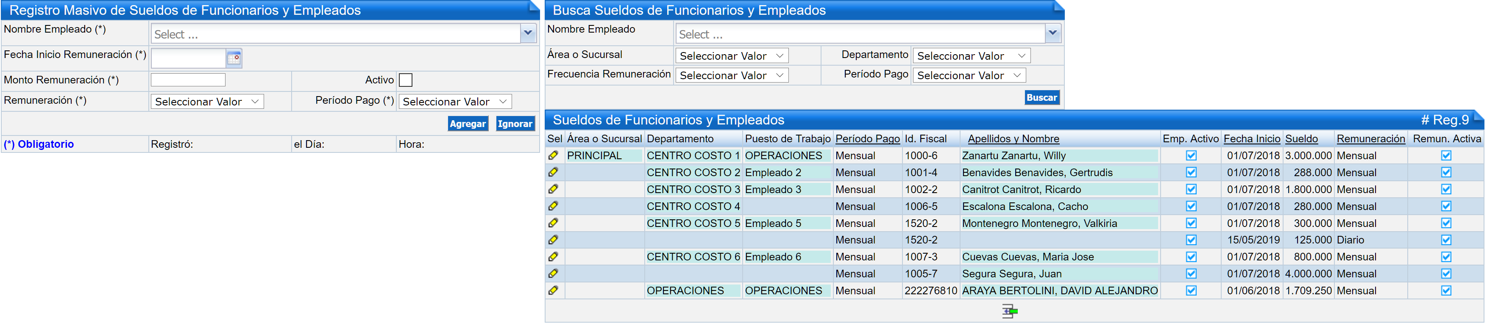Image resolution: width=1487 pixels, height=329 pixels.
Task: Edit row of Canitrot Canitrot, Ricardo
Action: pyautogui.click(x=553, y=189)
